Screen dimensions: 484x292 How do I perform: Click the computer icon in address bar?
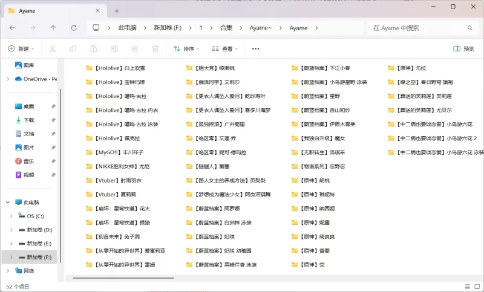pos(96,28)
